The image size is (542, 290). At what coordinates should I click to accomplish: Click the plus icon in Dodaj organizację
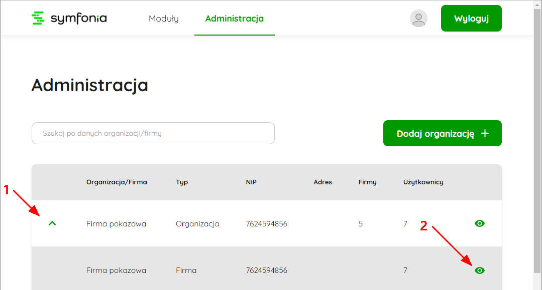[485, 133]
